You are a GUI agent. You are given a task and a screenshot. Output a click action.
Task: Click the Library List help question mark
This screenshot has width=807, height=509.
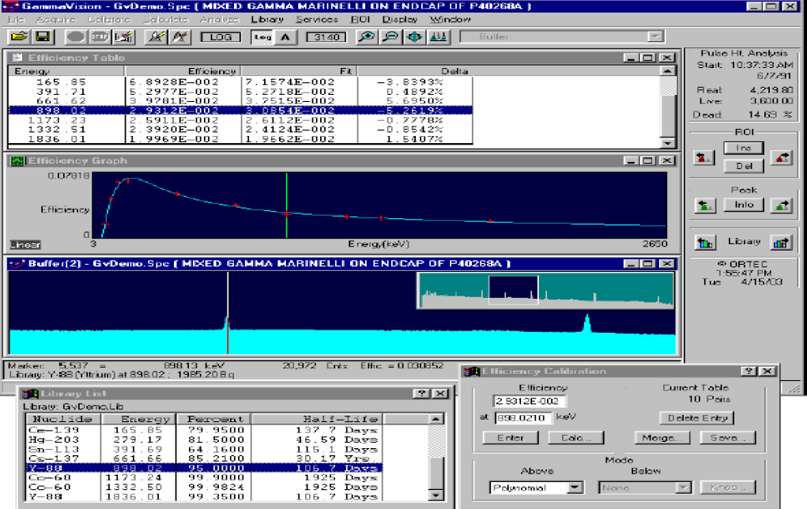coord(423,393)
